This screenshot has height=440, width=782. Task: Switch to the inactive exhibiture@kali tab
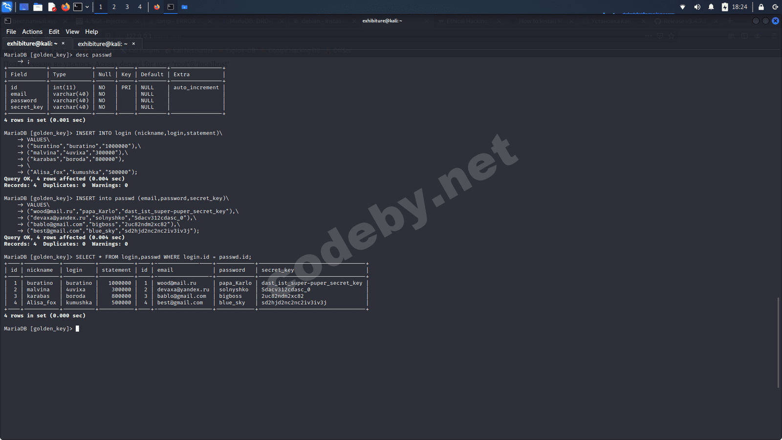[103, 44]
